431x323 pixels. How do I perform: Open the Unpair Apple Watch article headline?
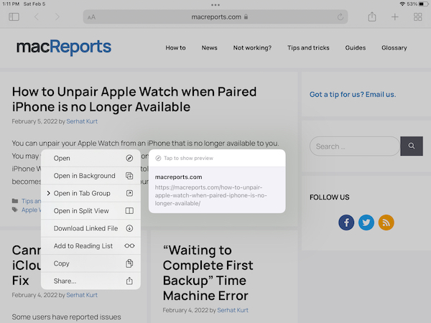coord(134,99)
